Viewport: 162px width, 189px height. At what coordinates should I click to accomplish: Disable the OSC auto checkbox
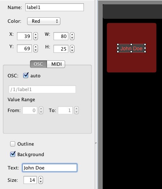pos(26,76)
